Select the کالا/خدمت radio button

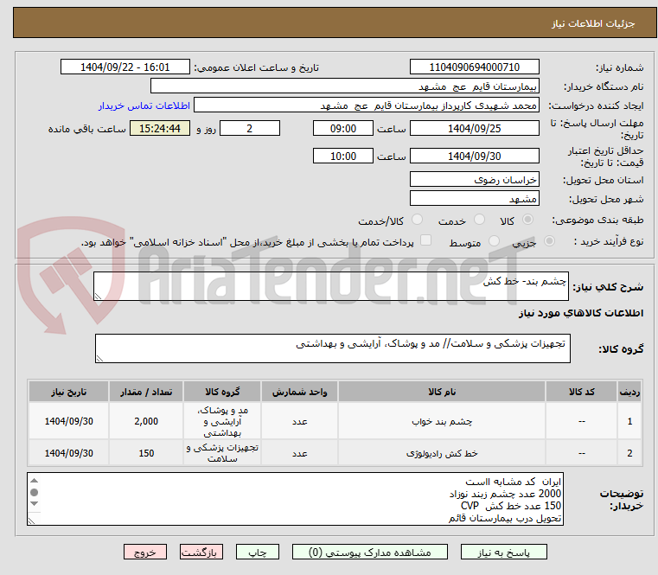point(417,220)
